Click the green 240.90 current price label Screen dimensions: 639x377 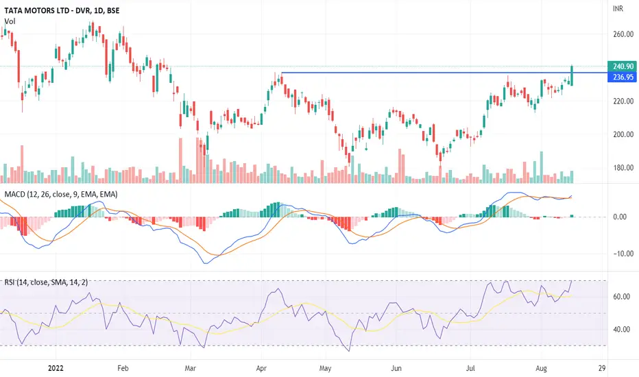click(622, 66)
